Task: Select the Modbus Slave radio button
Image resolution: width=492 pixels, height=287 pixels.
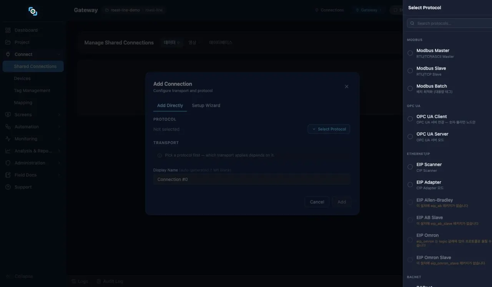Action: point(410,71)
